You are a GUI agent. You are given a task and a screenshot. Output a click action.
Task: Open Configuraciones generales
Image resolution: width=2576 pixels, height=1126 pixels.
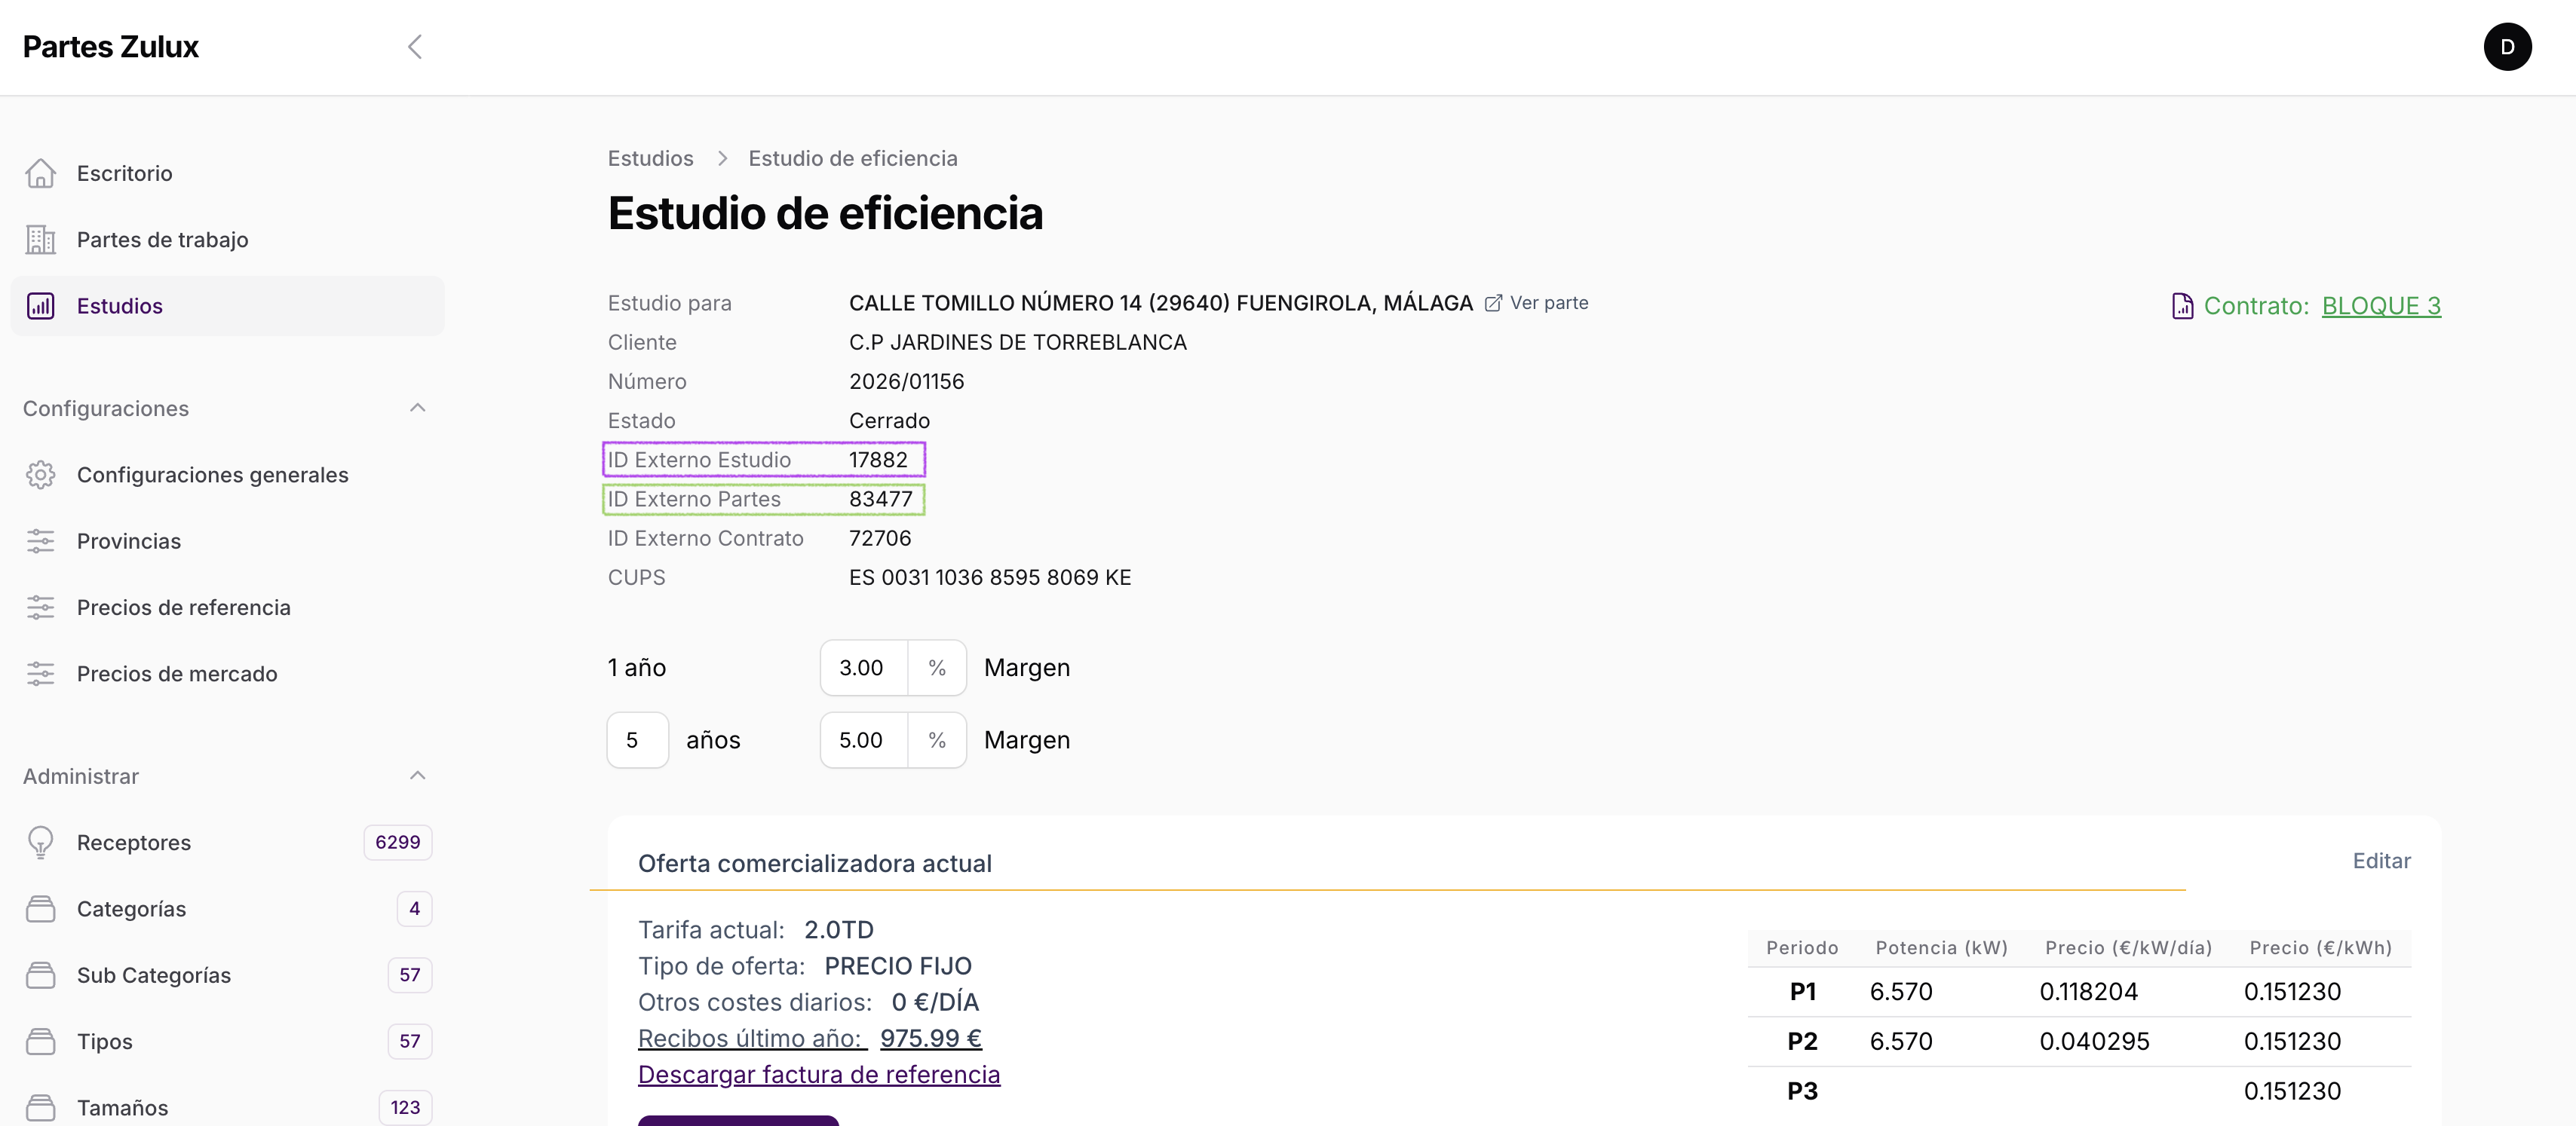tap(227, 475)
